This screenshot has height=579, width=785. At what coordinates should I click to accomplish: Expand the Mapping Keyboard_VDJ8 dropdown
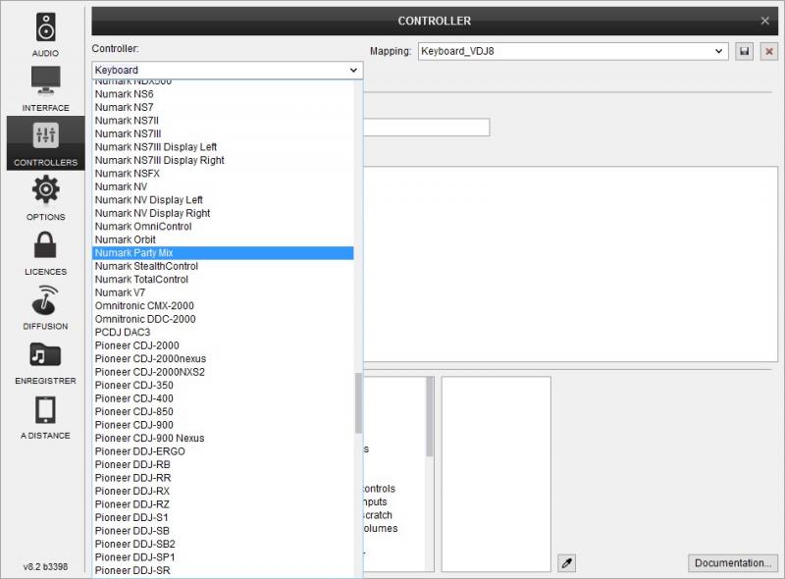pyautogui.click(x=719, y=51)
